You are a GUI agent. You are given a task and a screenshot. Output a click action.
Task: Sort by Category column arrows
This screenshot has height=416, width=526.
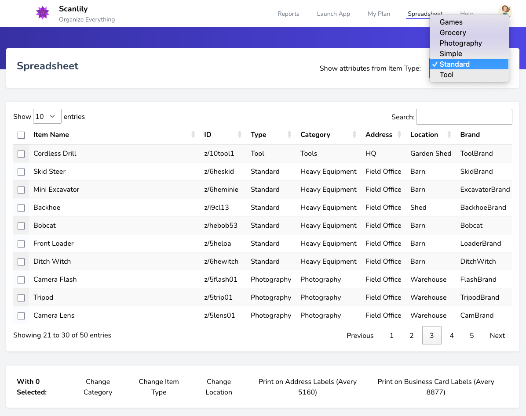tap(354, 135)
